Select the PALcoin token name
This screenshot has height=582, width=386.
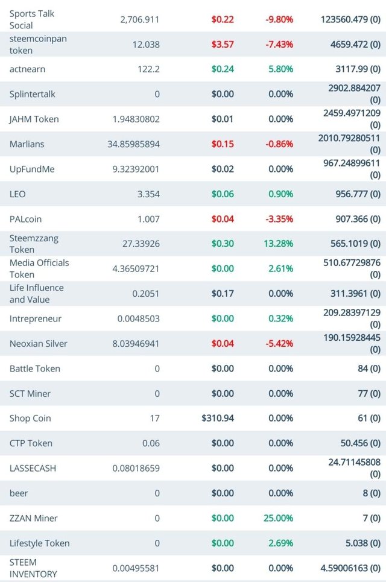(25, 219)
